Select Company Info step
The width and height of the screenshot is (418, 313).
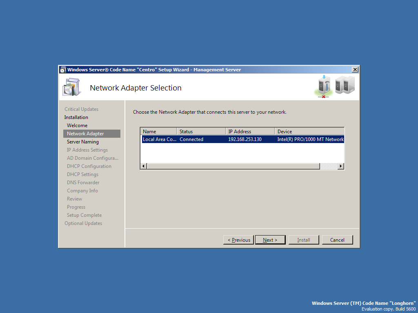(82, 191)
